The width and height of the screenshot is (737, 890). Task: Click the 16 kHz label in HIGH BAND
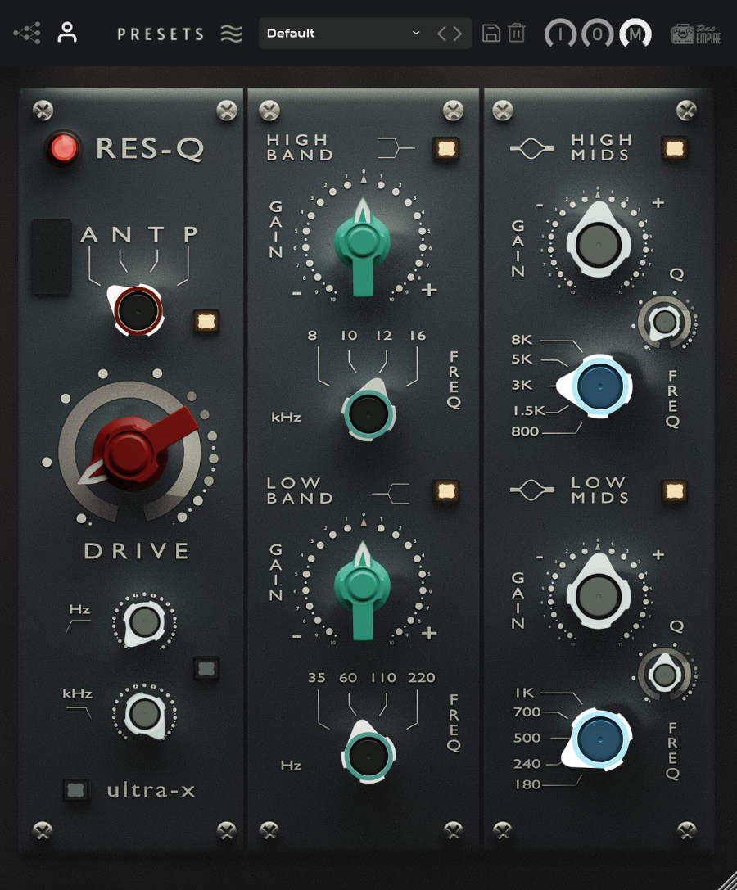418,336
